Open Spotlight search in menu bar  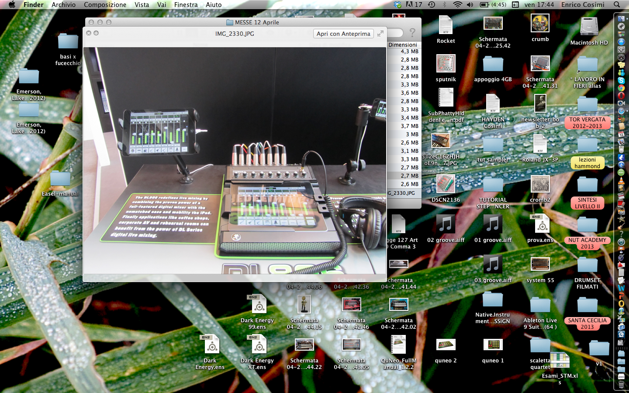(617, 4)
